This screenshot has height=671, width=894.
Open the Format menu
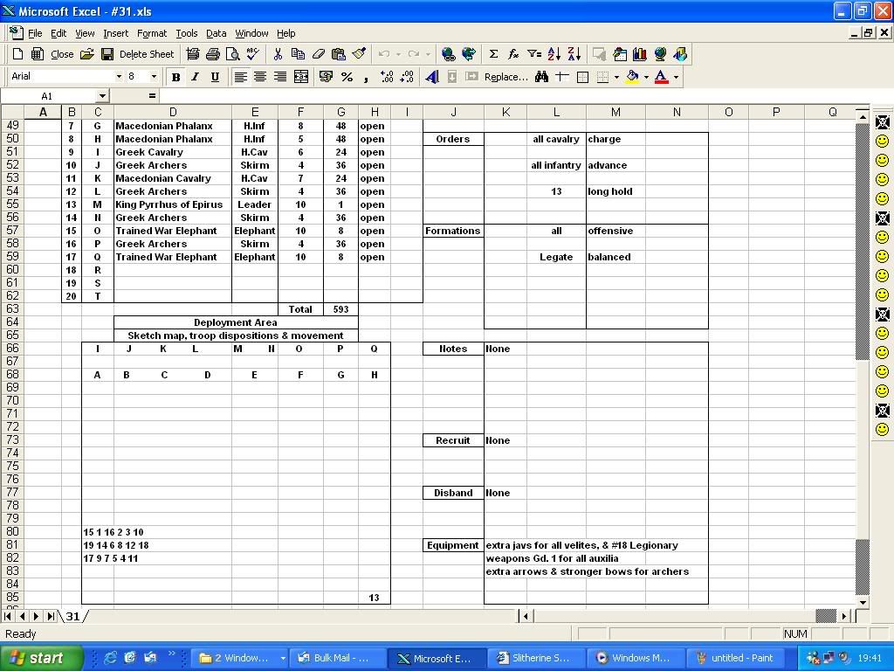(151, 33)
